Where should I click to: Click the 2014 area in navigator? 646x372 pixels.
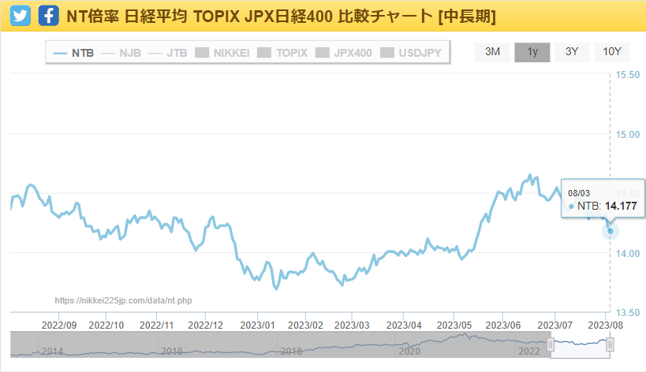pos(52,351)
